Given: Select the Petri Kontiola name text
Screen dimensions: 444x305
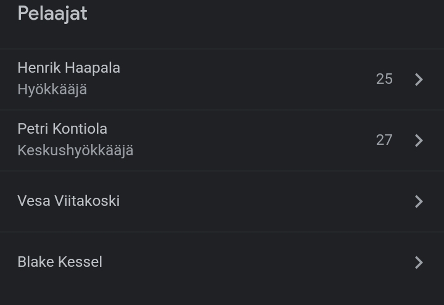Looking at the screenshot, I should click(x=62, y=129).
